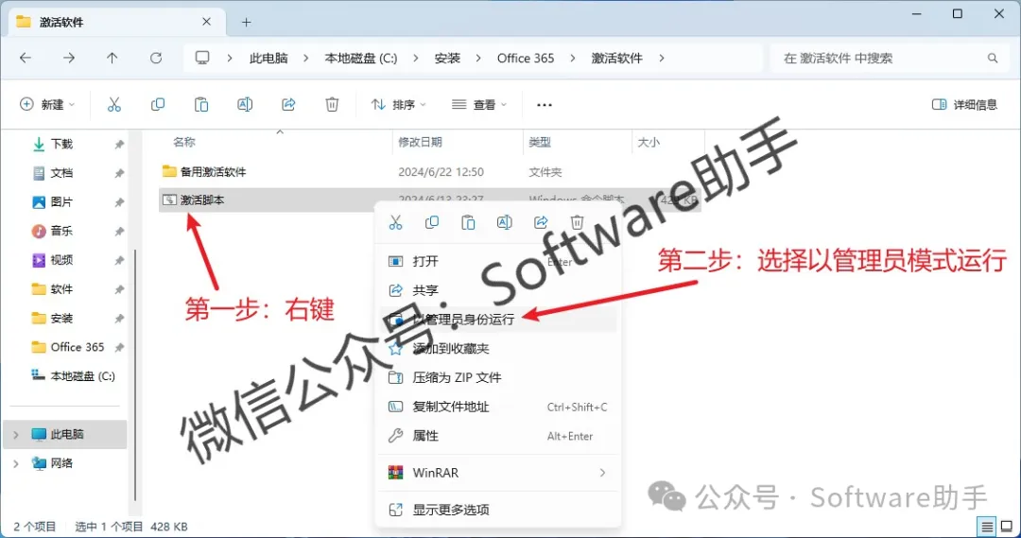Click 此电脑 in the address breadcrumb
Viewport: 1021px width, 538px height.
click(268, 58)
